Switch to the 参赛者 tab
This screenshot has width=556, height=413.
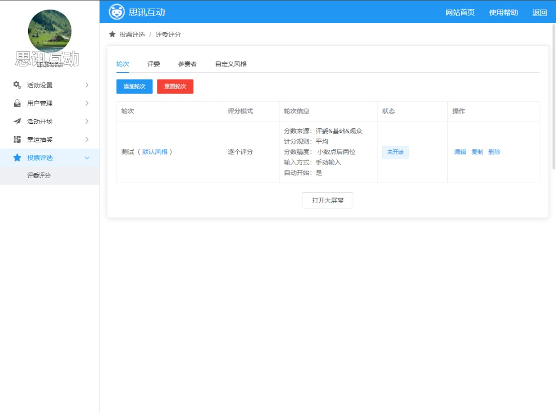click(x=187, y=64)
